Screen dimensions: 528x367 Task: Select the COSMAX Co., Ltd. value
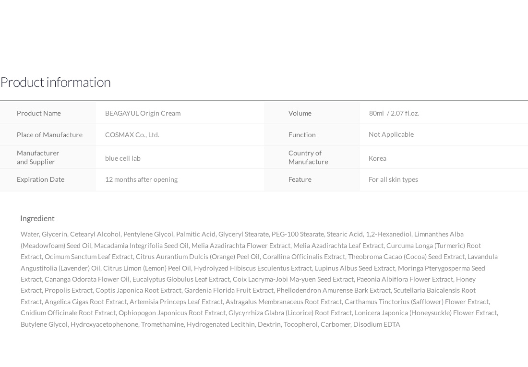[x=132, y=135]
